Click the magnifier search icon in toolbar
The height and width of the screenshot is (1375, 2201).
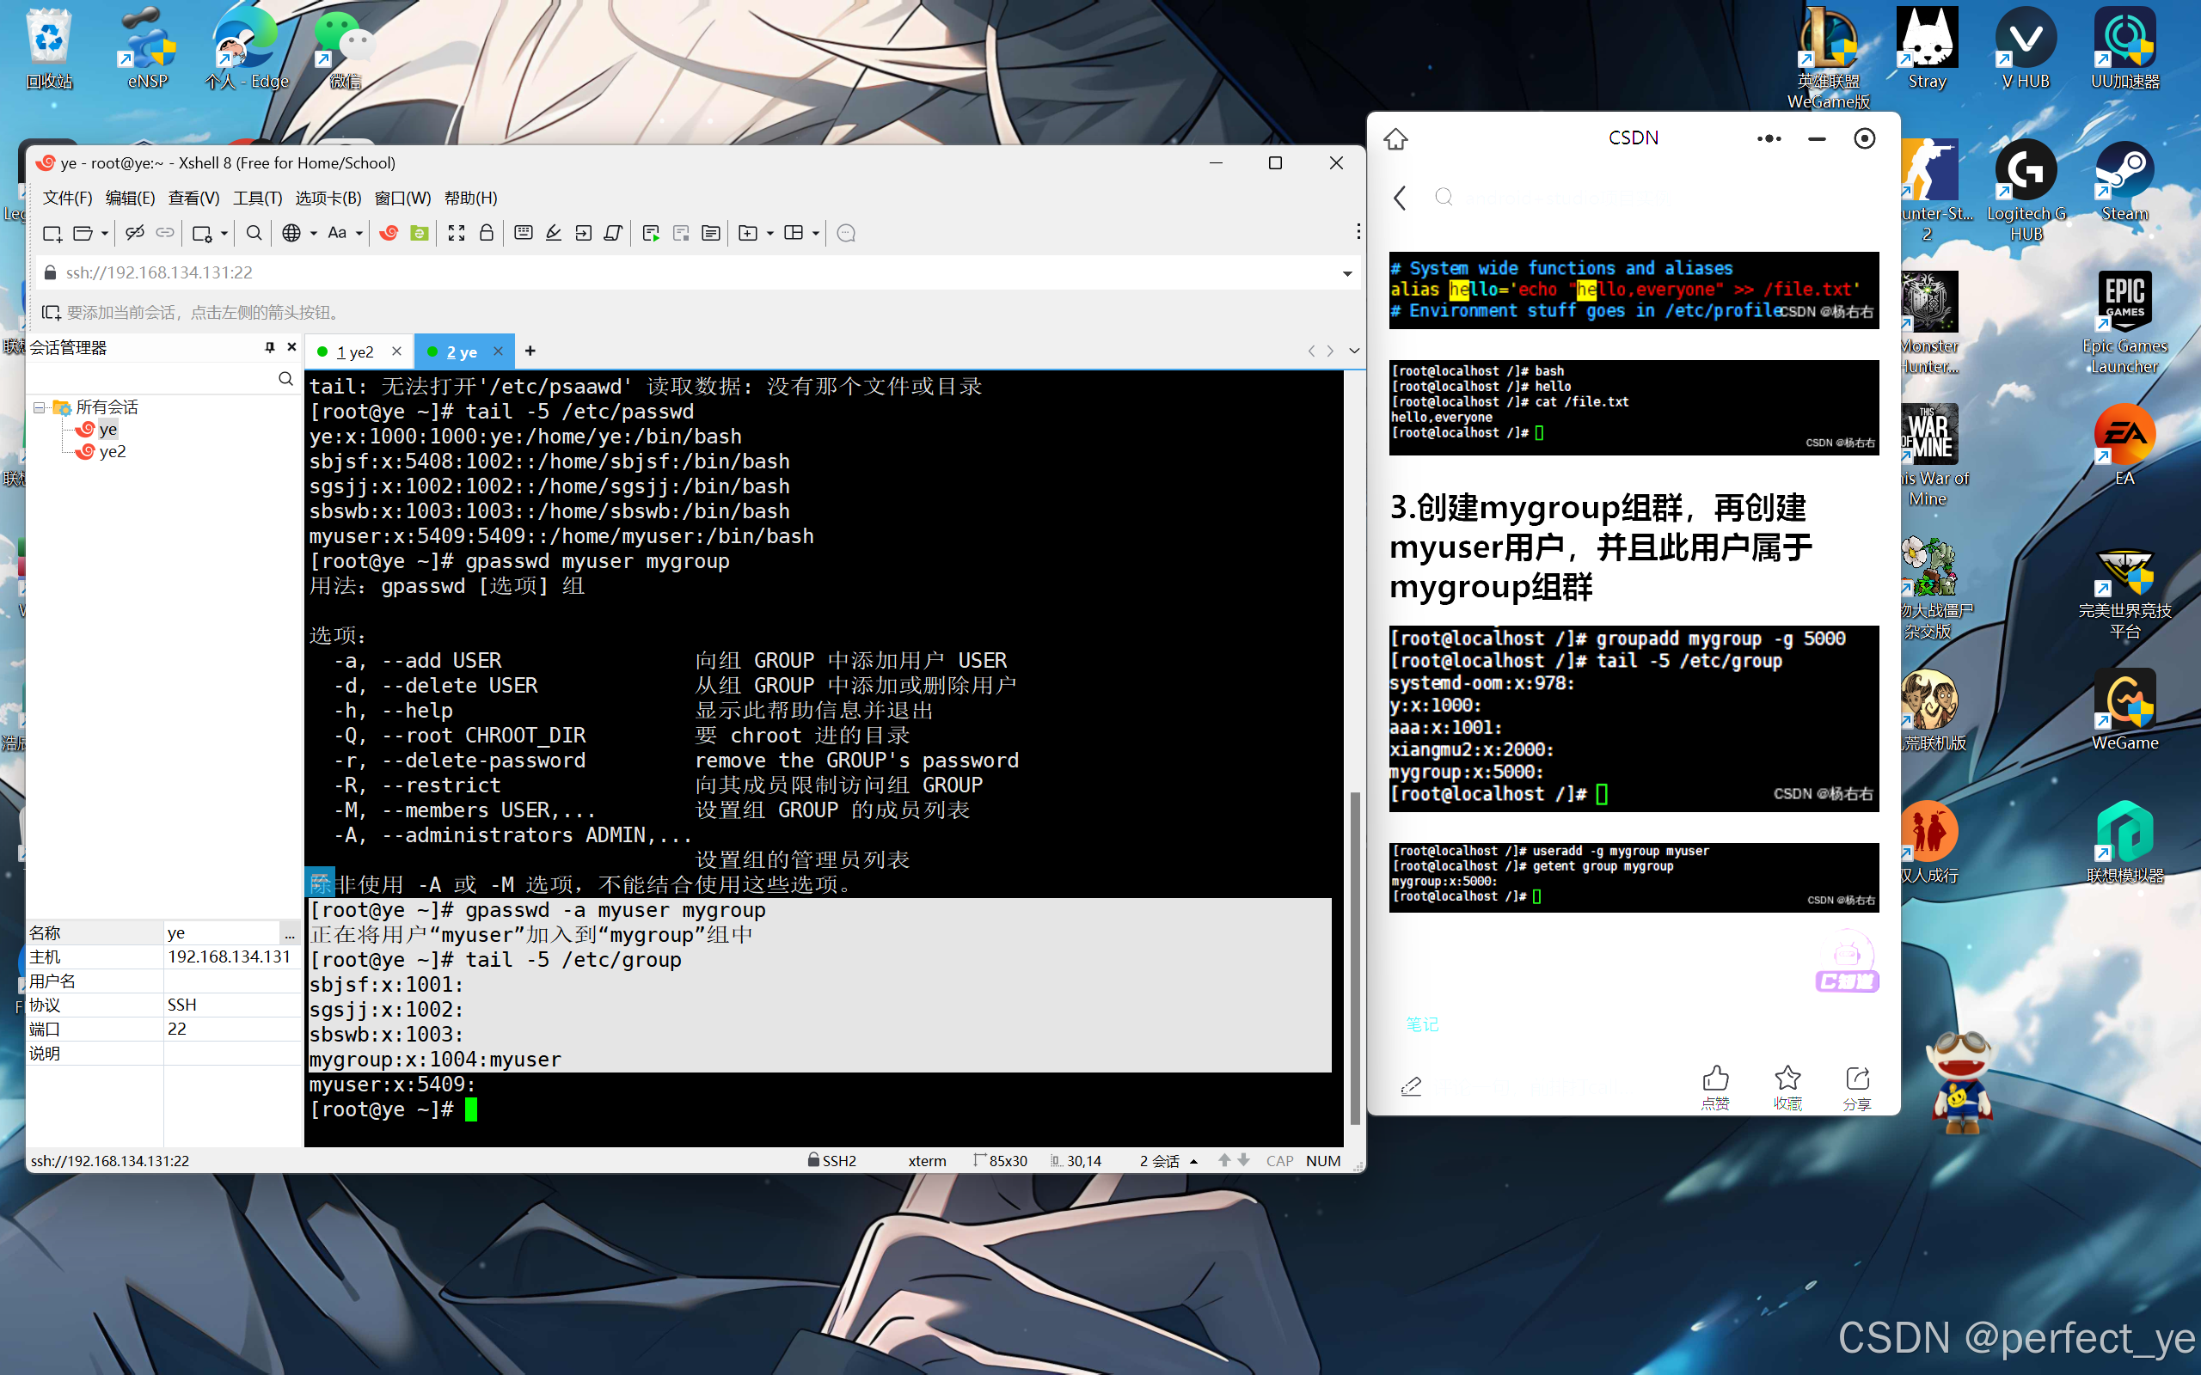[254, 234]
